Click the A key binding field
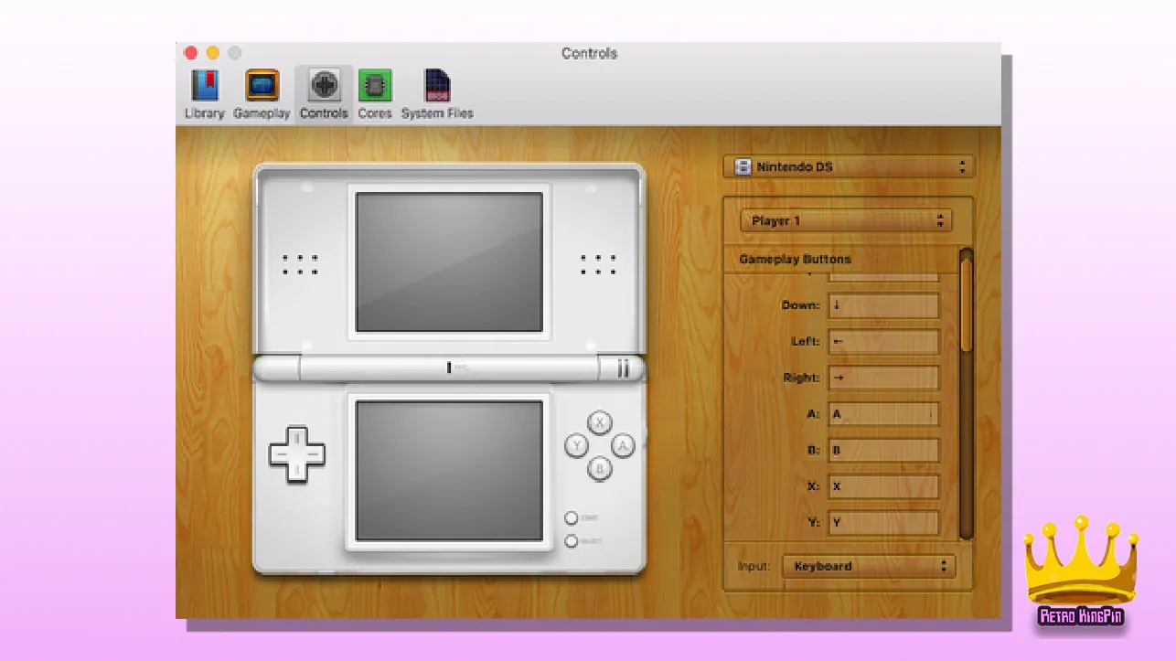 pos(884,414)
